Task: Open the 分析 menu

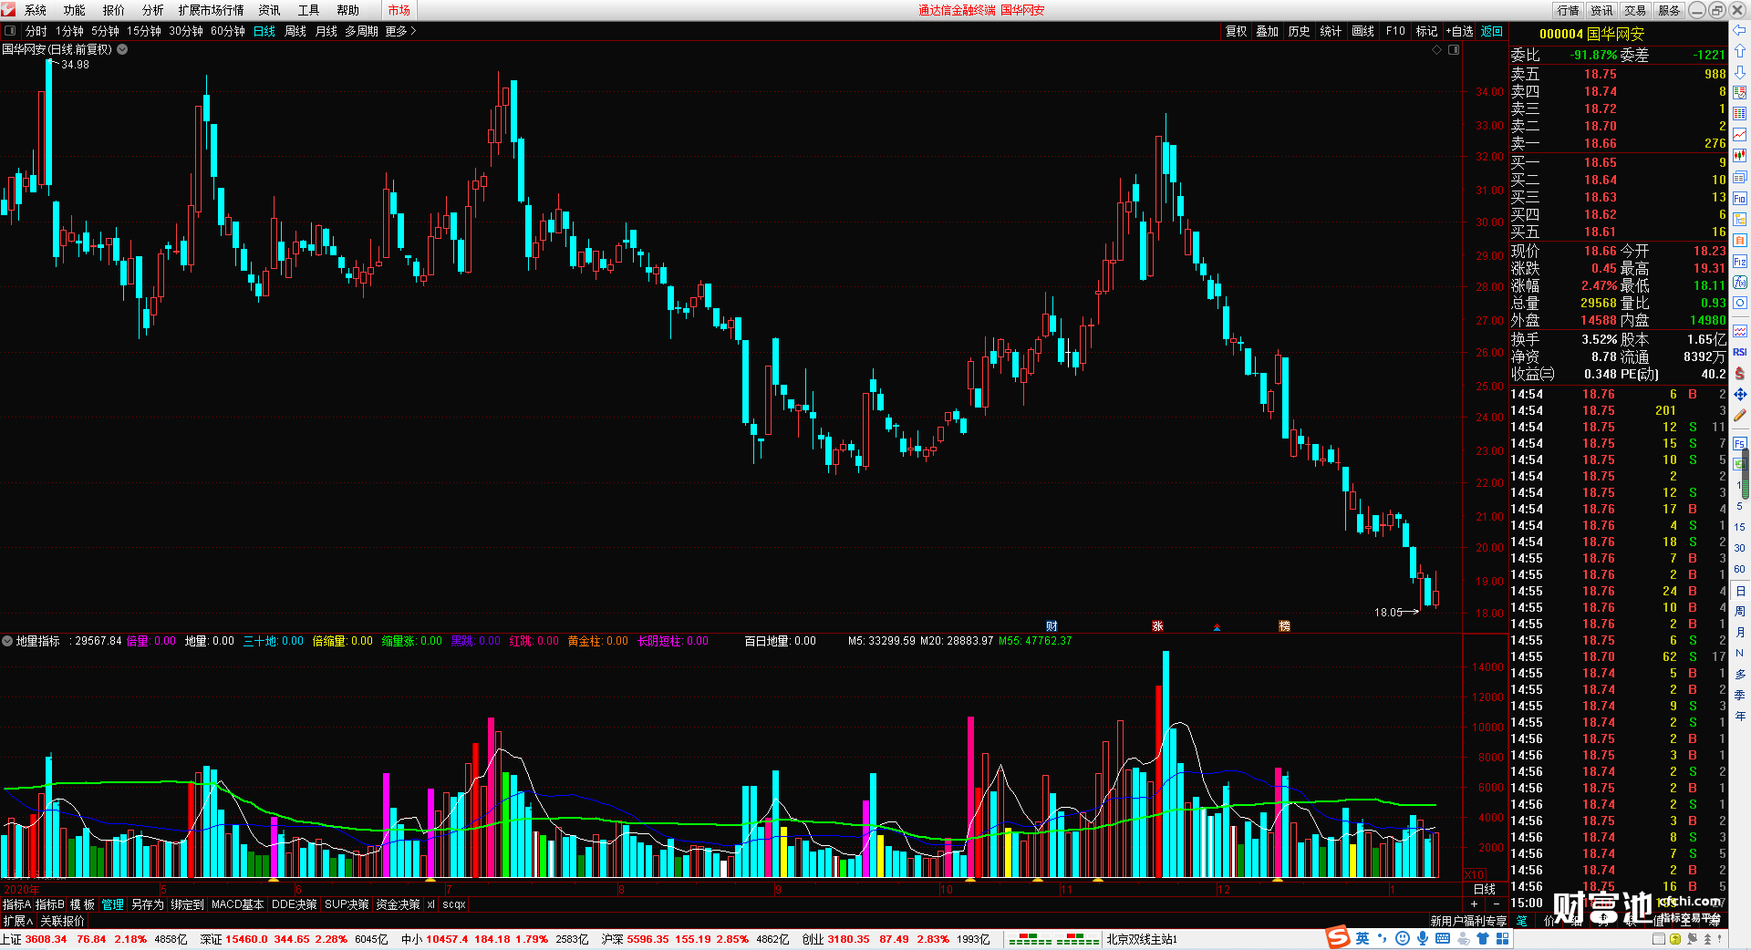Action: (x=152, y=10)
